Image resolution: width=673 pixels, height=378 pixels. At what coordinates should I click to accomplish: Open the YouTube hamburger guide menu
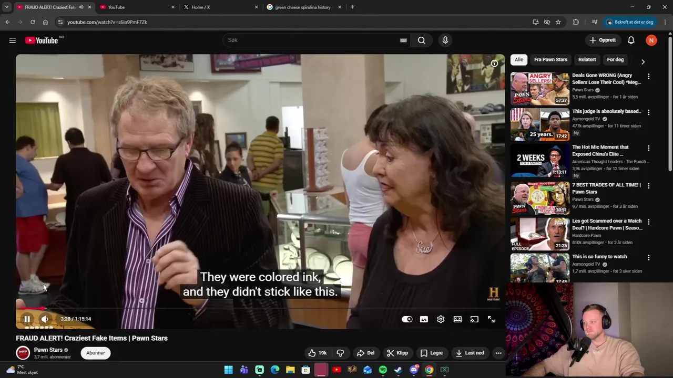pos(13,40)
